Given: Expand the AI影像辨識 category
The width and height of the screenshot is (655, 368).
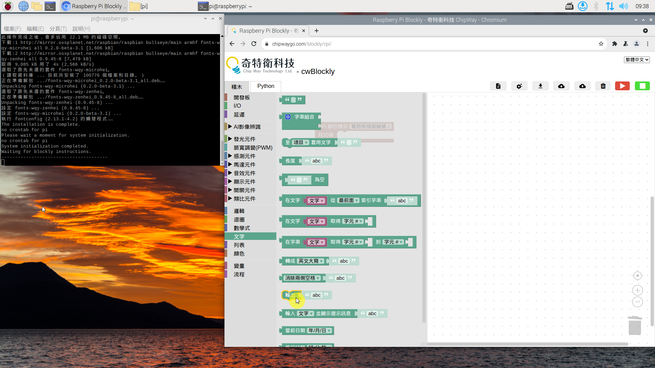Looking at the screenshot, I should tap(247, 127).
